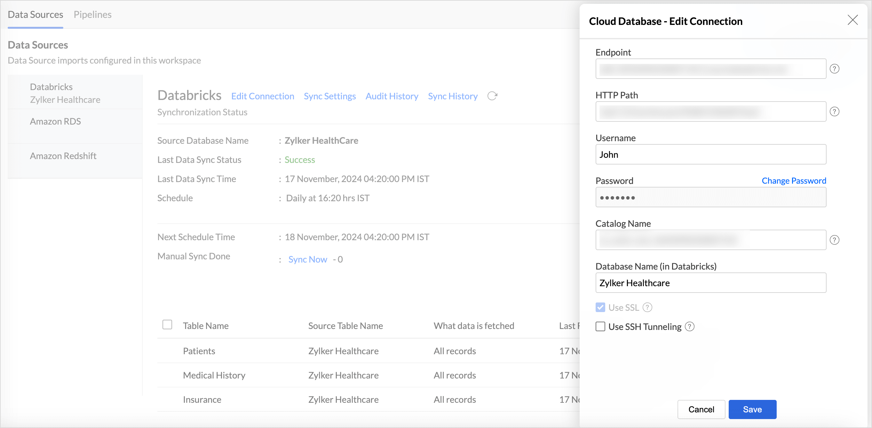
Task: Click the help icon next to Use SSL
Action: click(x=647, y=307)
